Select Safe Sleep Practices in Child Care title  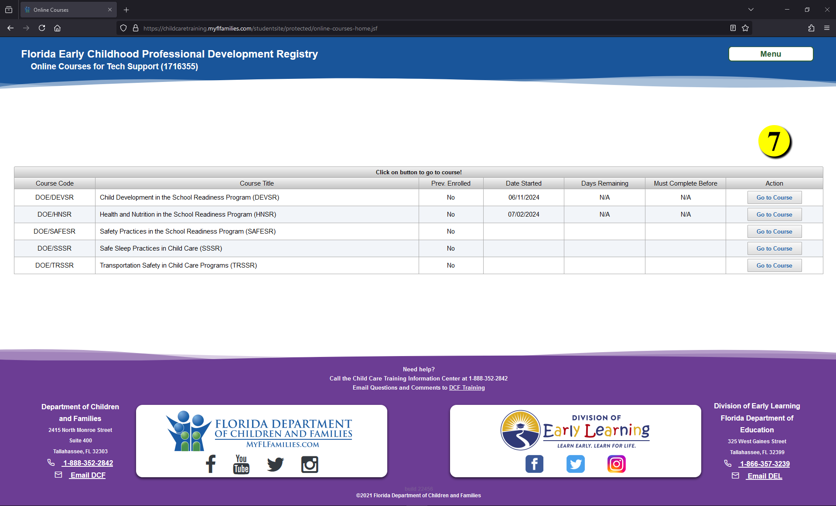tap(161, 248)
